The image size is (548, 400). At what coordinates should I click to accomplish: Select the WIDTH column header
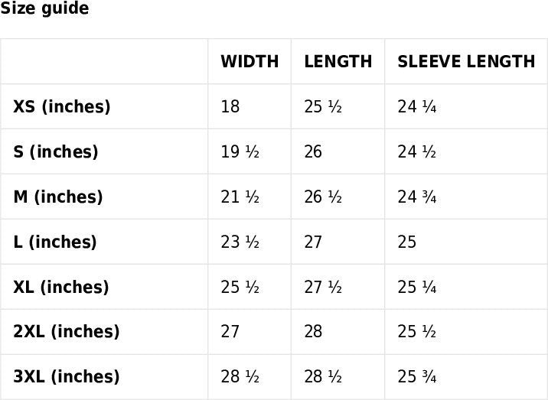pos(250,62)
